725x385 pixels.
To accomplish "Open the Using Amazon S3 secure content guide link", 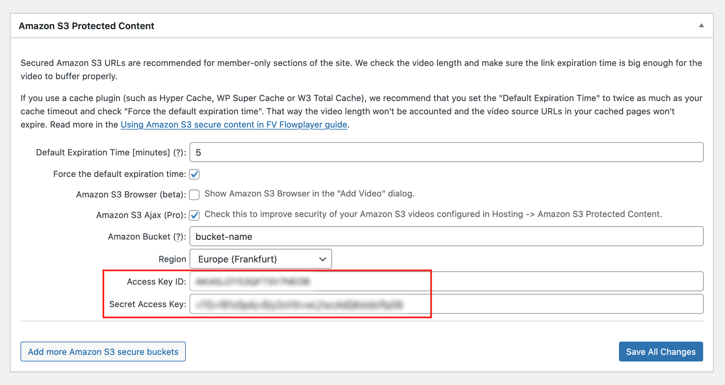I will tap(234, 125).
